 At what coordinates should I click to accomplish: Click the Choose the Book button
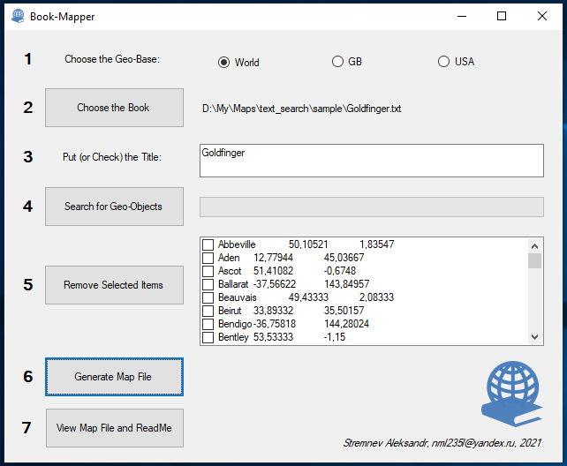(114, 108)
